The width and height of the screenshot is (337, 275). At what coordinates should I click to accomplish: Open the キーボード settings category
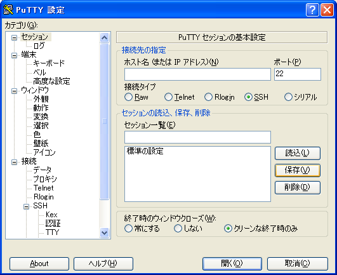pos(49,64)
